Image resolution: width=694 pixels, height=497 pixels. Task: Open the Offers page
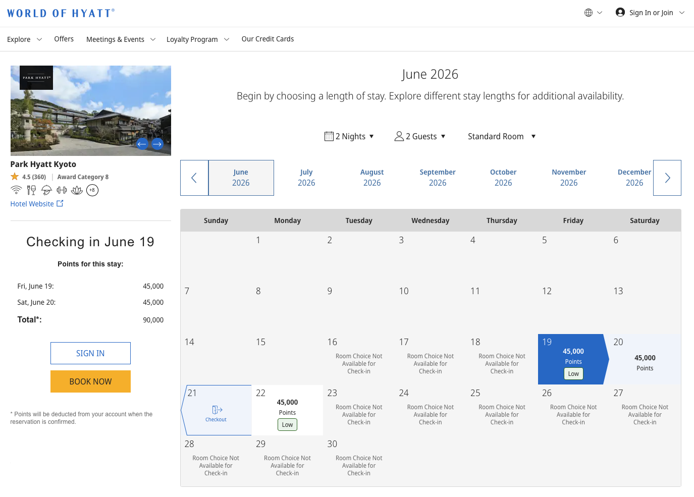(64, 39)
